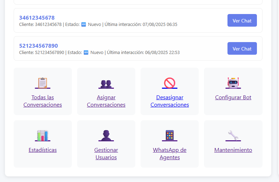Image resolution: width=279 pixels, height=182 pixels.
Task: Click the text 'Última interacción: 06/08/2025 22:53'
Action: point(143,53)
